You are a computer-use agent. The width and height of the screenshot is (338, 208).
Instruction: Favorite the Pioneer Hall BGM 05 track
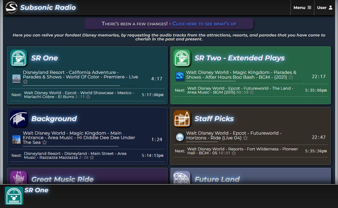234,153
